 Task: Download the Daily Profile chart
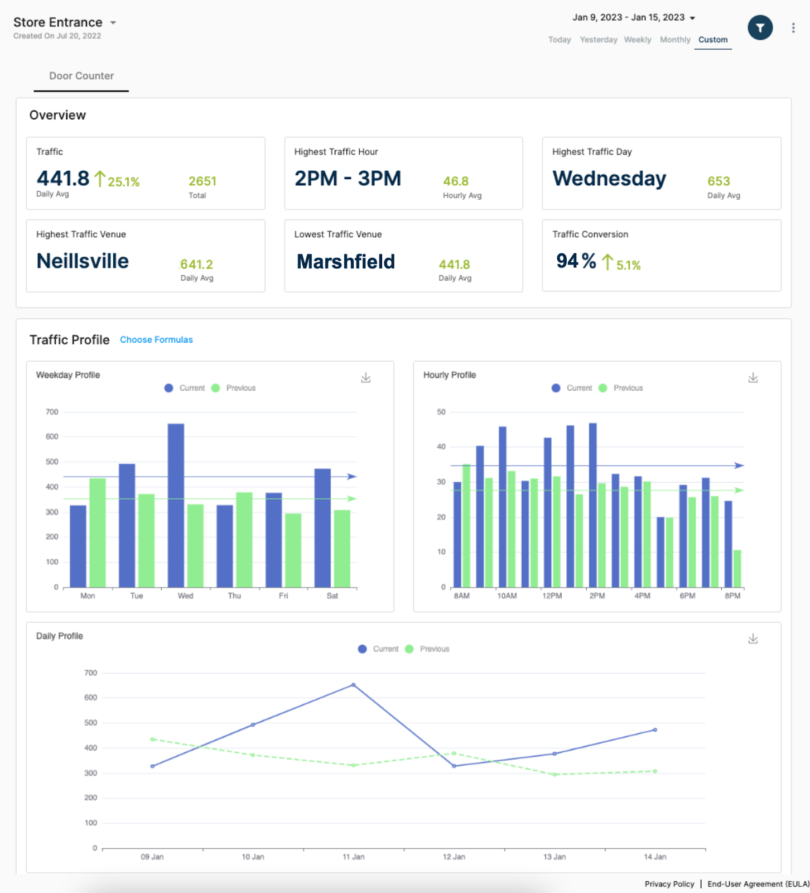click(x=753, y=638)
